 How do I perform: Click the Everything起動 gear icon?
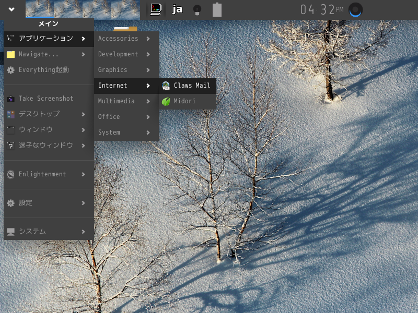point(10,70)
